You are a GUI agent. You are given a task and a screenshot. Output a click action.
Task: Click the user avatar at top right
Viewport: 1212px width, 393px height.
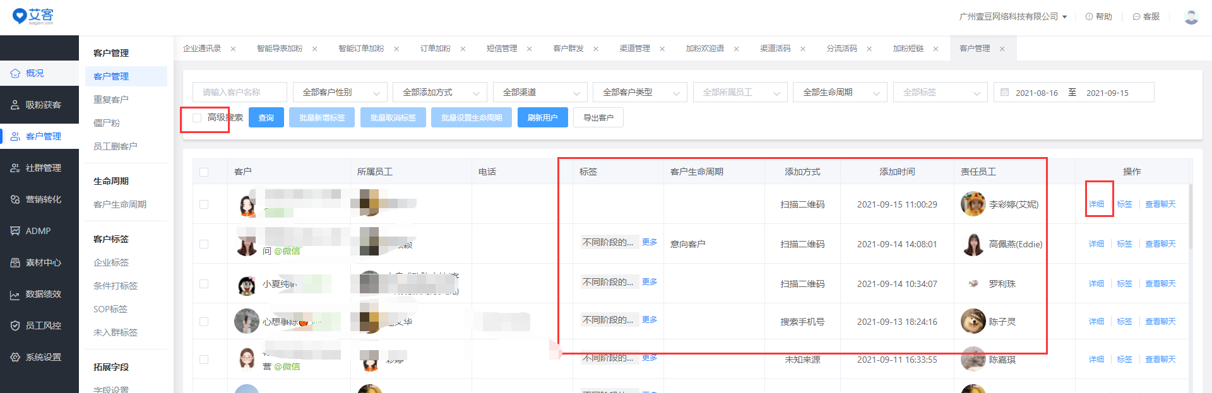[1191, 17]
